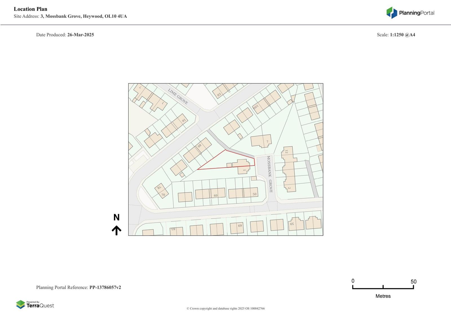The height and width of the screenshot is (319, 451).
Task: Click the north arrow symbol
Action: click(x=116, y=230)
